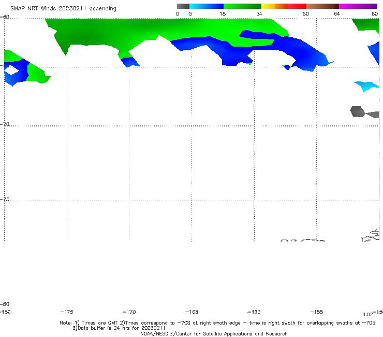The height and width of the screenshot is (337, 383).
Task: Click the longitude label '-155'
Action: coord(317,312)
